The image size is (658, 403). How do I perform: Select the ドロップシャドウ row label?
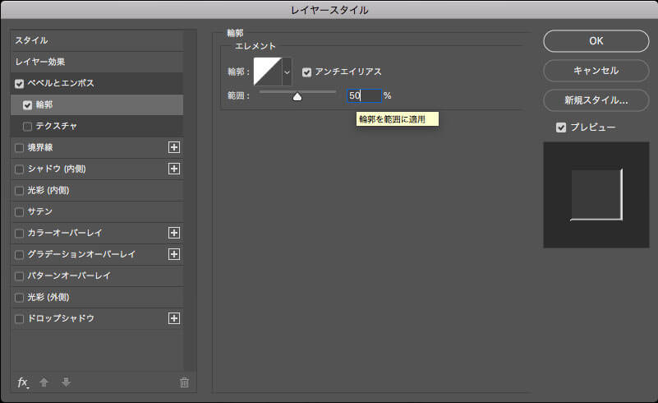coord(61,318)
